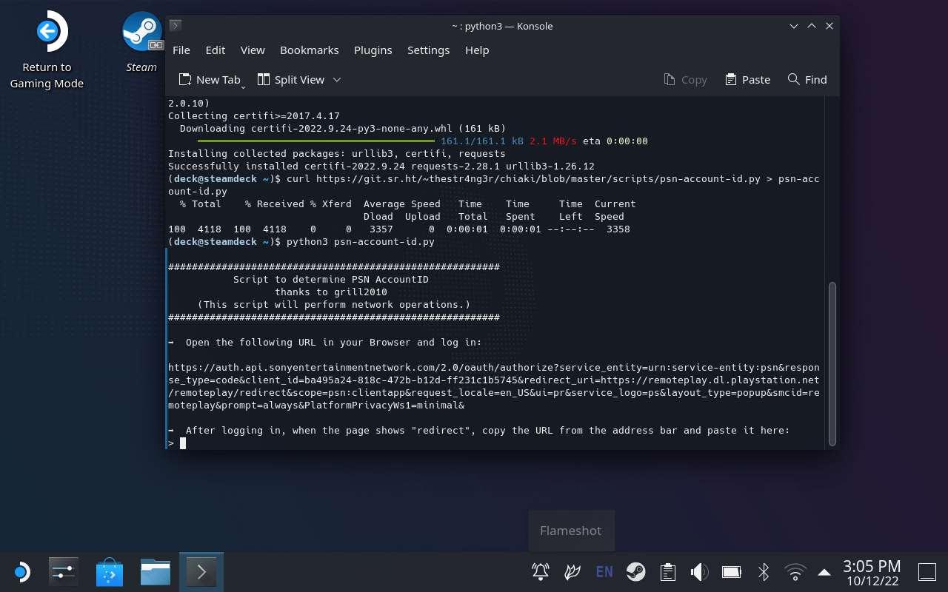Open the Steam desktop shortcut
Image resolution: width=948 pixels, height=592 pixels.
(x=141, y=33)
